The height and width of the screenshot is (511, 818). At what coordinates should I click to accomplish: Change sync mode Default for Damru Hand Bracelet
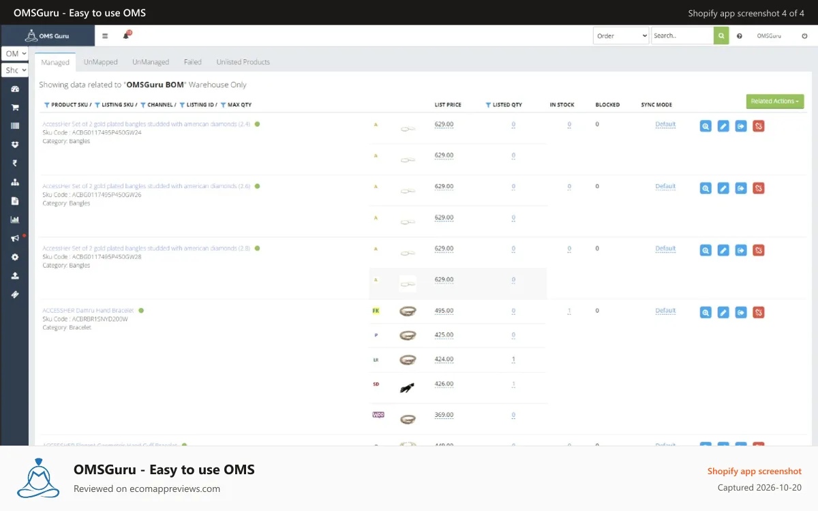[x=665, y=311]
